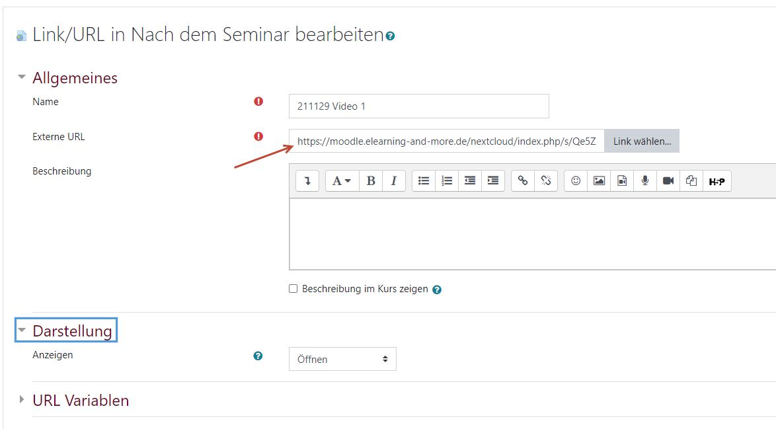
Task: Enable 'Beschreibung im Kurs zeigen' checkbox
Action: [x=293, y=289]
